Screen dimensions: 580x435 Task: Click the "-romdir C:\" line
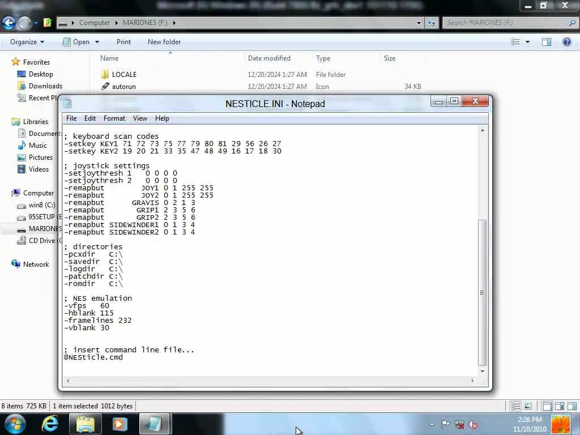click(x=93, y=284)
